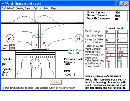130x101 pixels.
Task: Click Exhaust Inches from Valve to Head field
Action: [x=111, y=41]
